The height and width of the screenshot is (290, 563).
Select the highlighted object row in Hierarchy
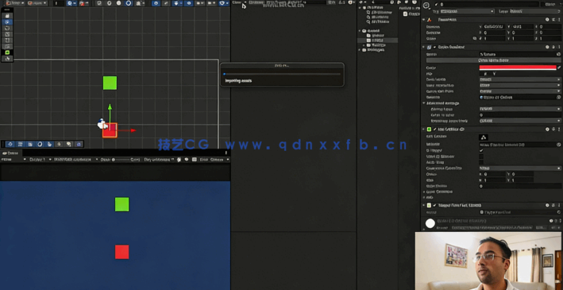pyautogui.click(x=378, y=41)
